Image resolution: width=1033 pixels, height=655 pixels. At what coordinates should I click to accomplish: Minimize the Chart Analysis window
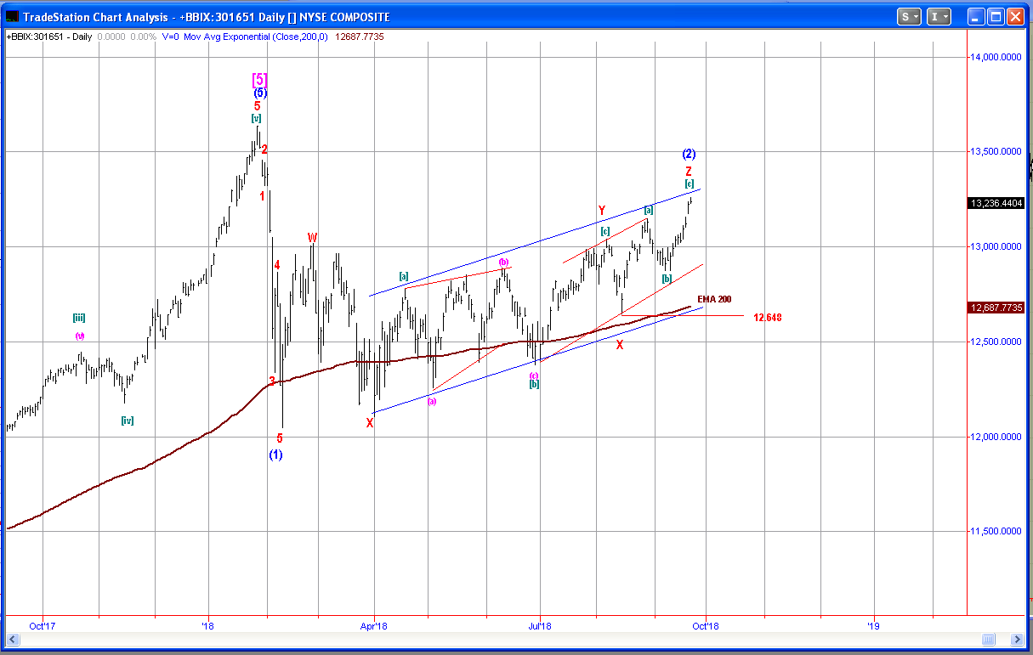(x=976, y=16)
